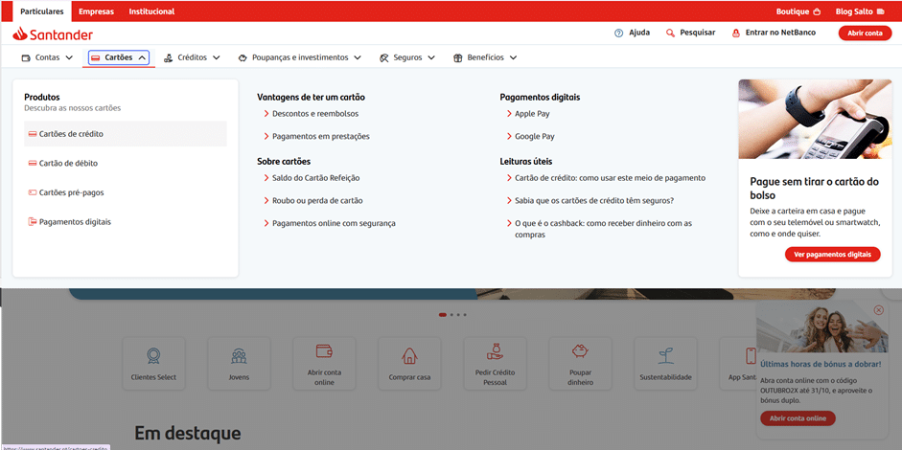The height and width of the screenshot is (450, 902).
Task: Click the Pesquisar search icon
Action: coord(671,33)
